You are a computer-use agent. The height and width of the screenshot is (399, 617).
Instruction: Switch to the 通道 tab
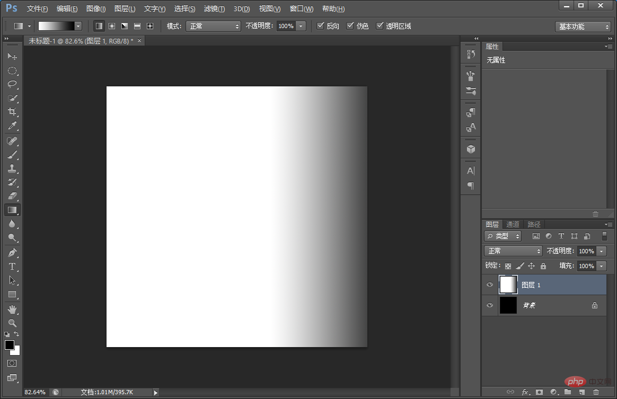click(513, 224)
